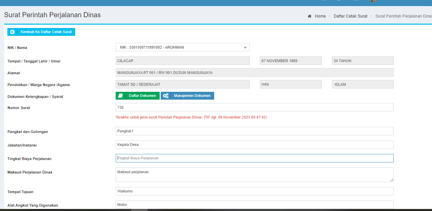
Task: Go to Home via breadcrumb link
Action: point(320,16)
